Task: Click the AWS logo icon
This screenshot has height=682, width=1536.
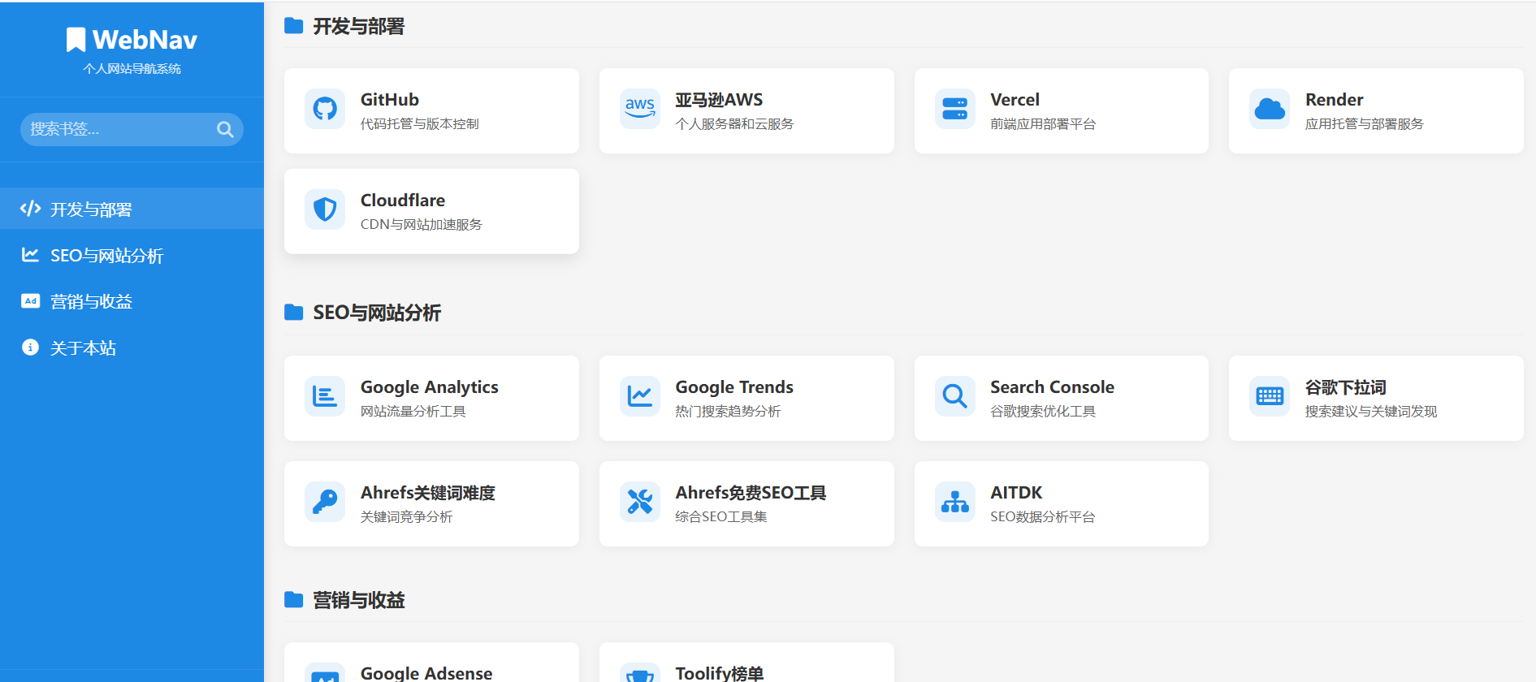Action: [640, 109]
